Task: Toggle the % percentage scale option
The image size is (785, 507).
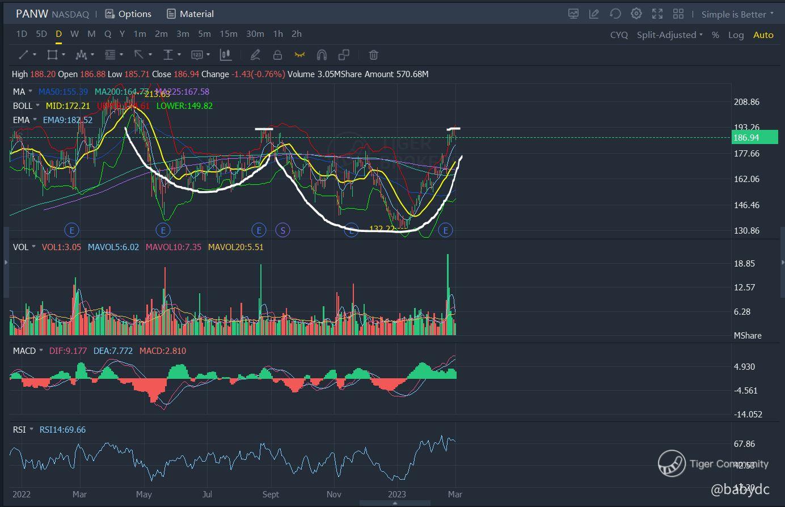Action: (x=715, y=35)
